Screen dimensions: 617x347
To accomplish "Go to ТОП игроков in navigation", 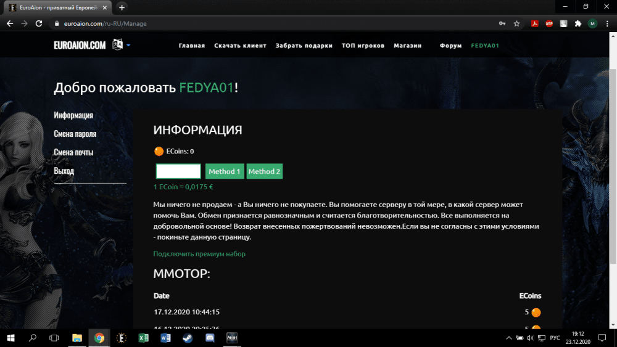I will click(363, 46).
